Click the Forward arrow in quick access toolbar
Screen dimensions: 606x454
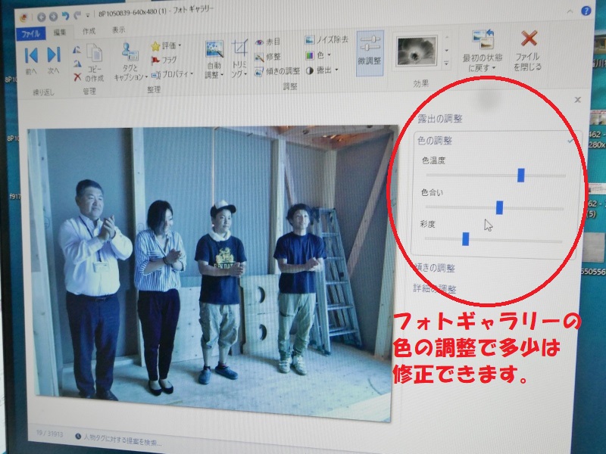53,17
